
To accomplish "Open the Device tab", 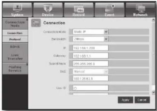I will 48,10.
